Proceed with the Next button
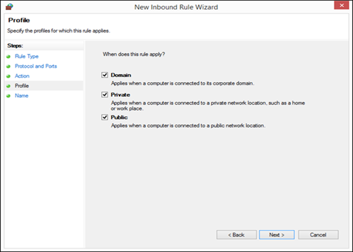 click(x=277, y=235)
